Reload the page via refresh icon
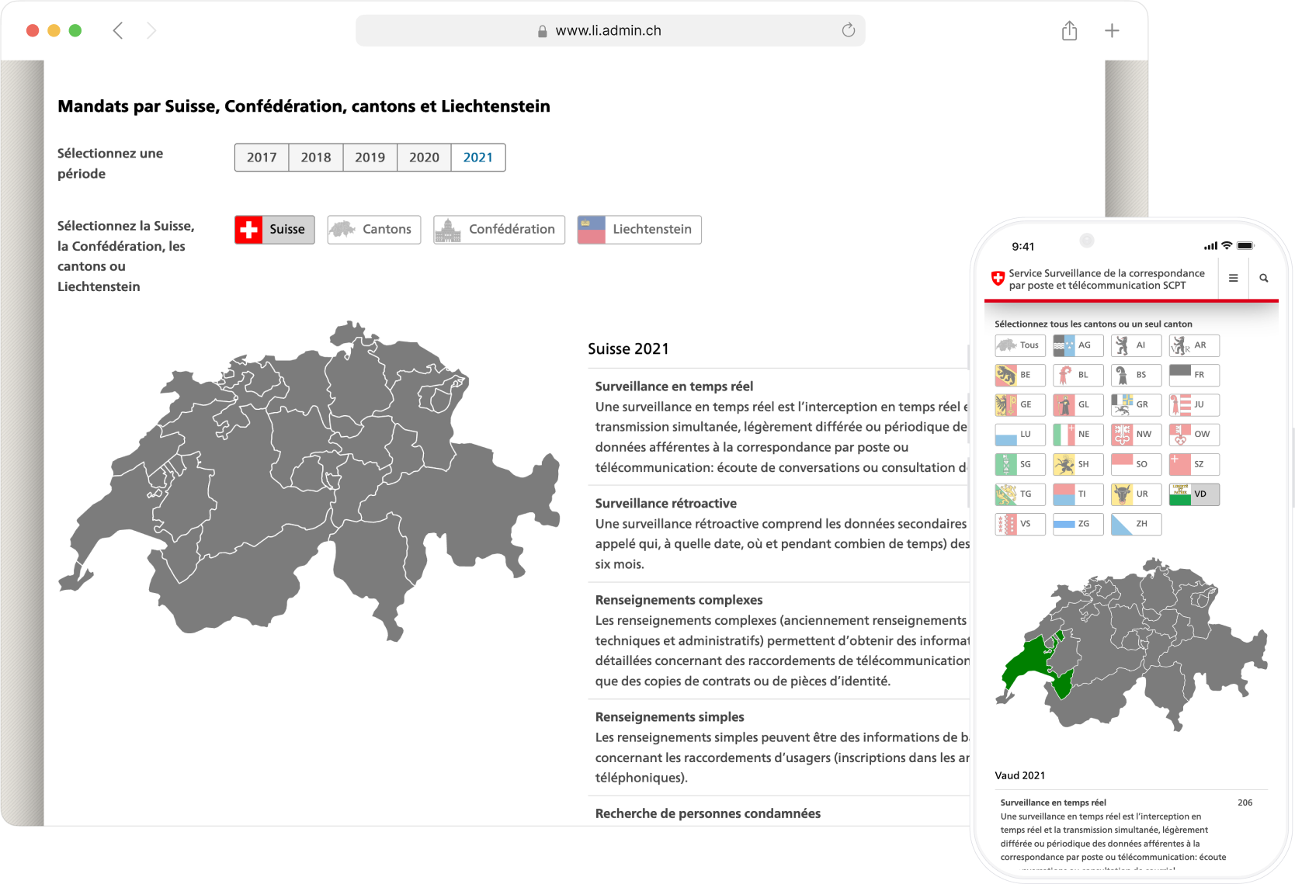 (848, 30)
